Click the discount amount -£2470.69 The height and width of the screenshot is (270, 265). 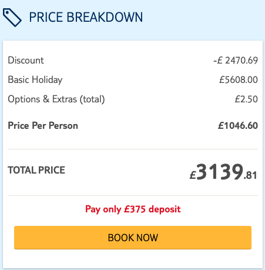tap(236, 61)
